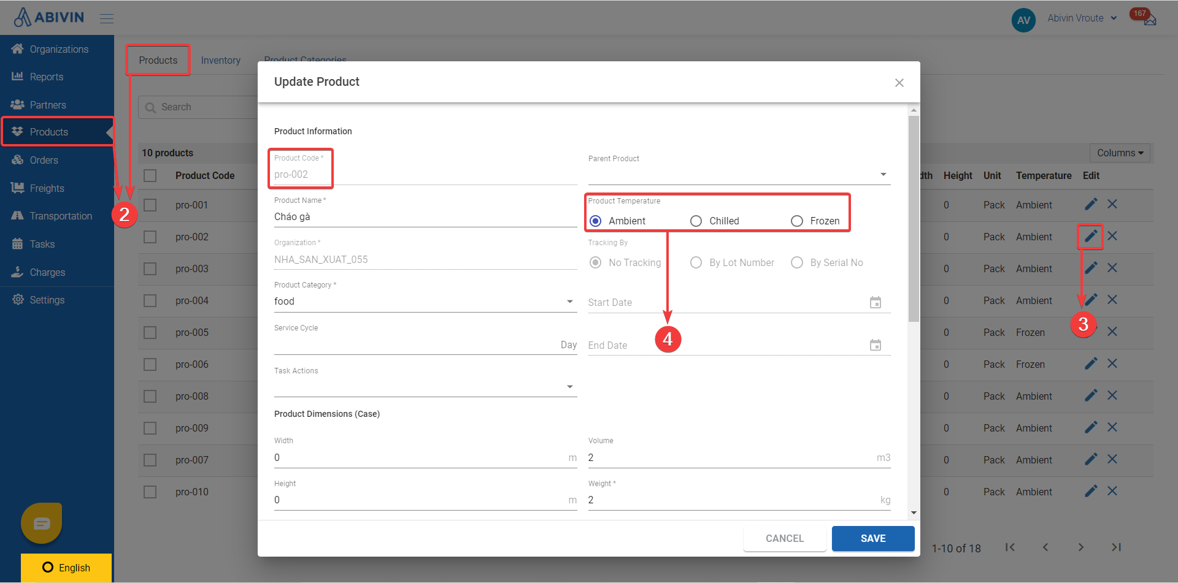Click the AV user avatar
Screen dimensions: 1178x583
1023,20
